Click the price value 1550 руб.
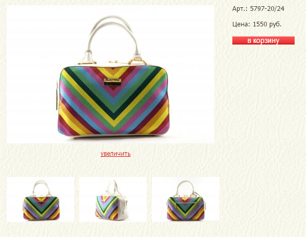Screen dimensions: 306x237 tap(267, 24)
